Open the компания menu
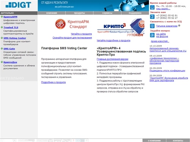The width and height of the screenshot is (190, 142). [52, 13]
